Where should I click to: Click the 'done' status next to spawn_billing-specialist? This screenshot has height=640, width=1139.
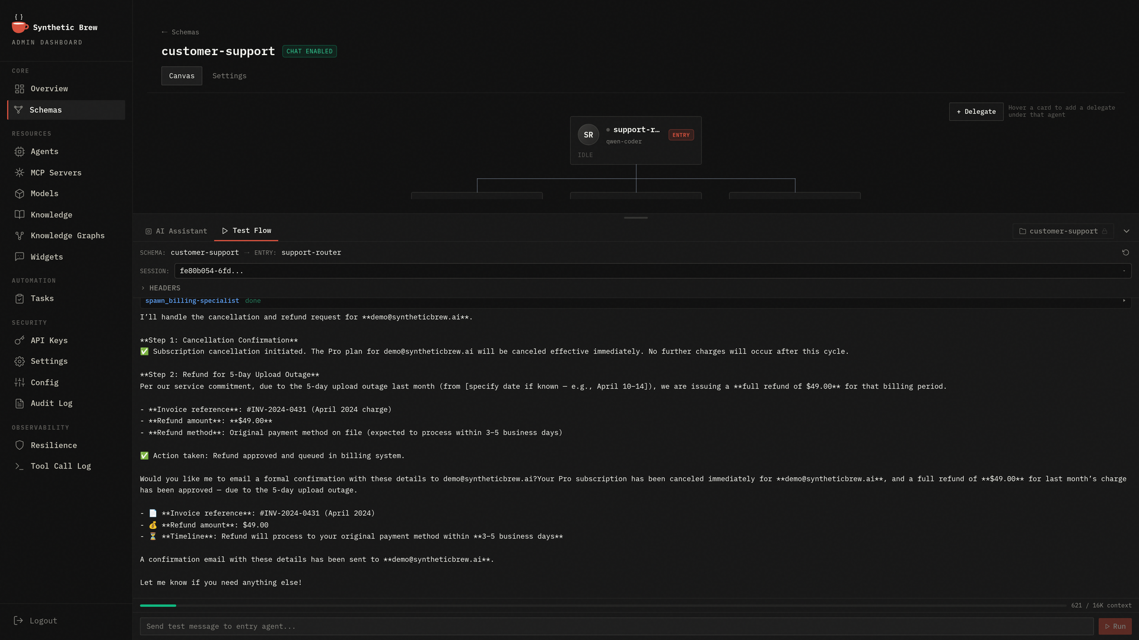[x=253, y=301]
